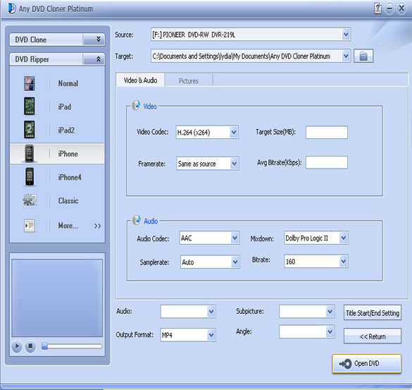
Task: Switch to the Video & Audio tab
Action: coord(140,80)
